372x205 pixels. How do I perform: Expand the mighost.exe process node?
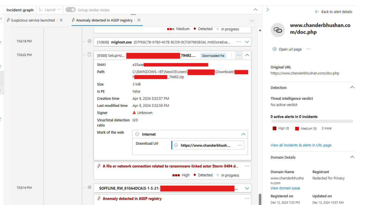coord(247,42)
